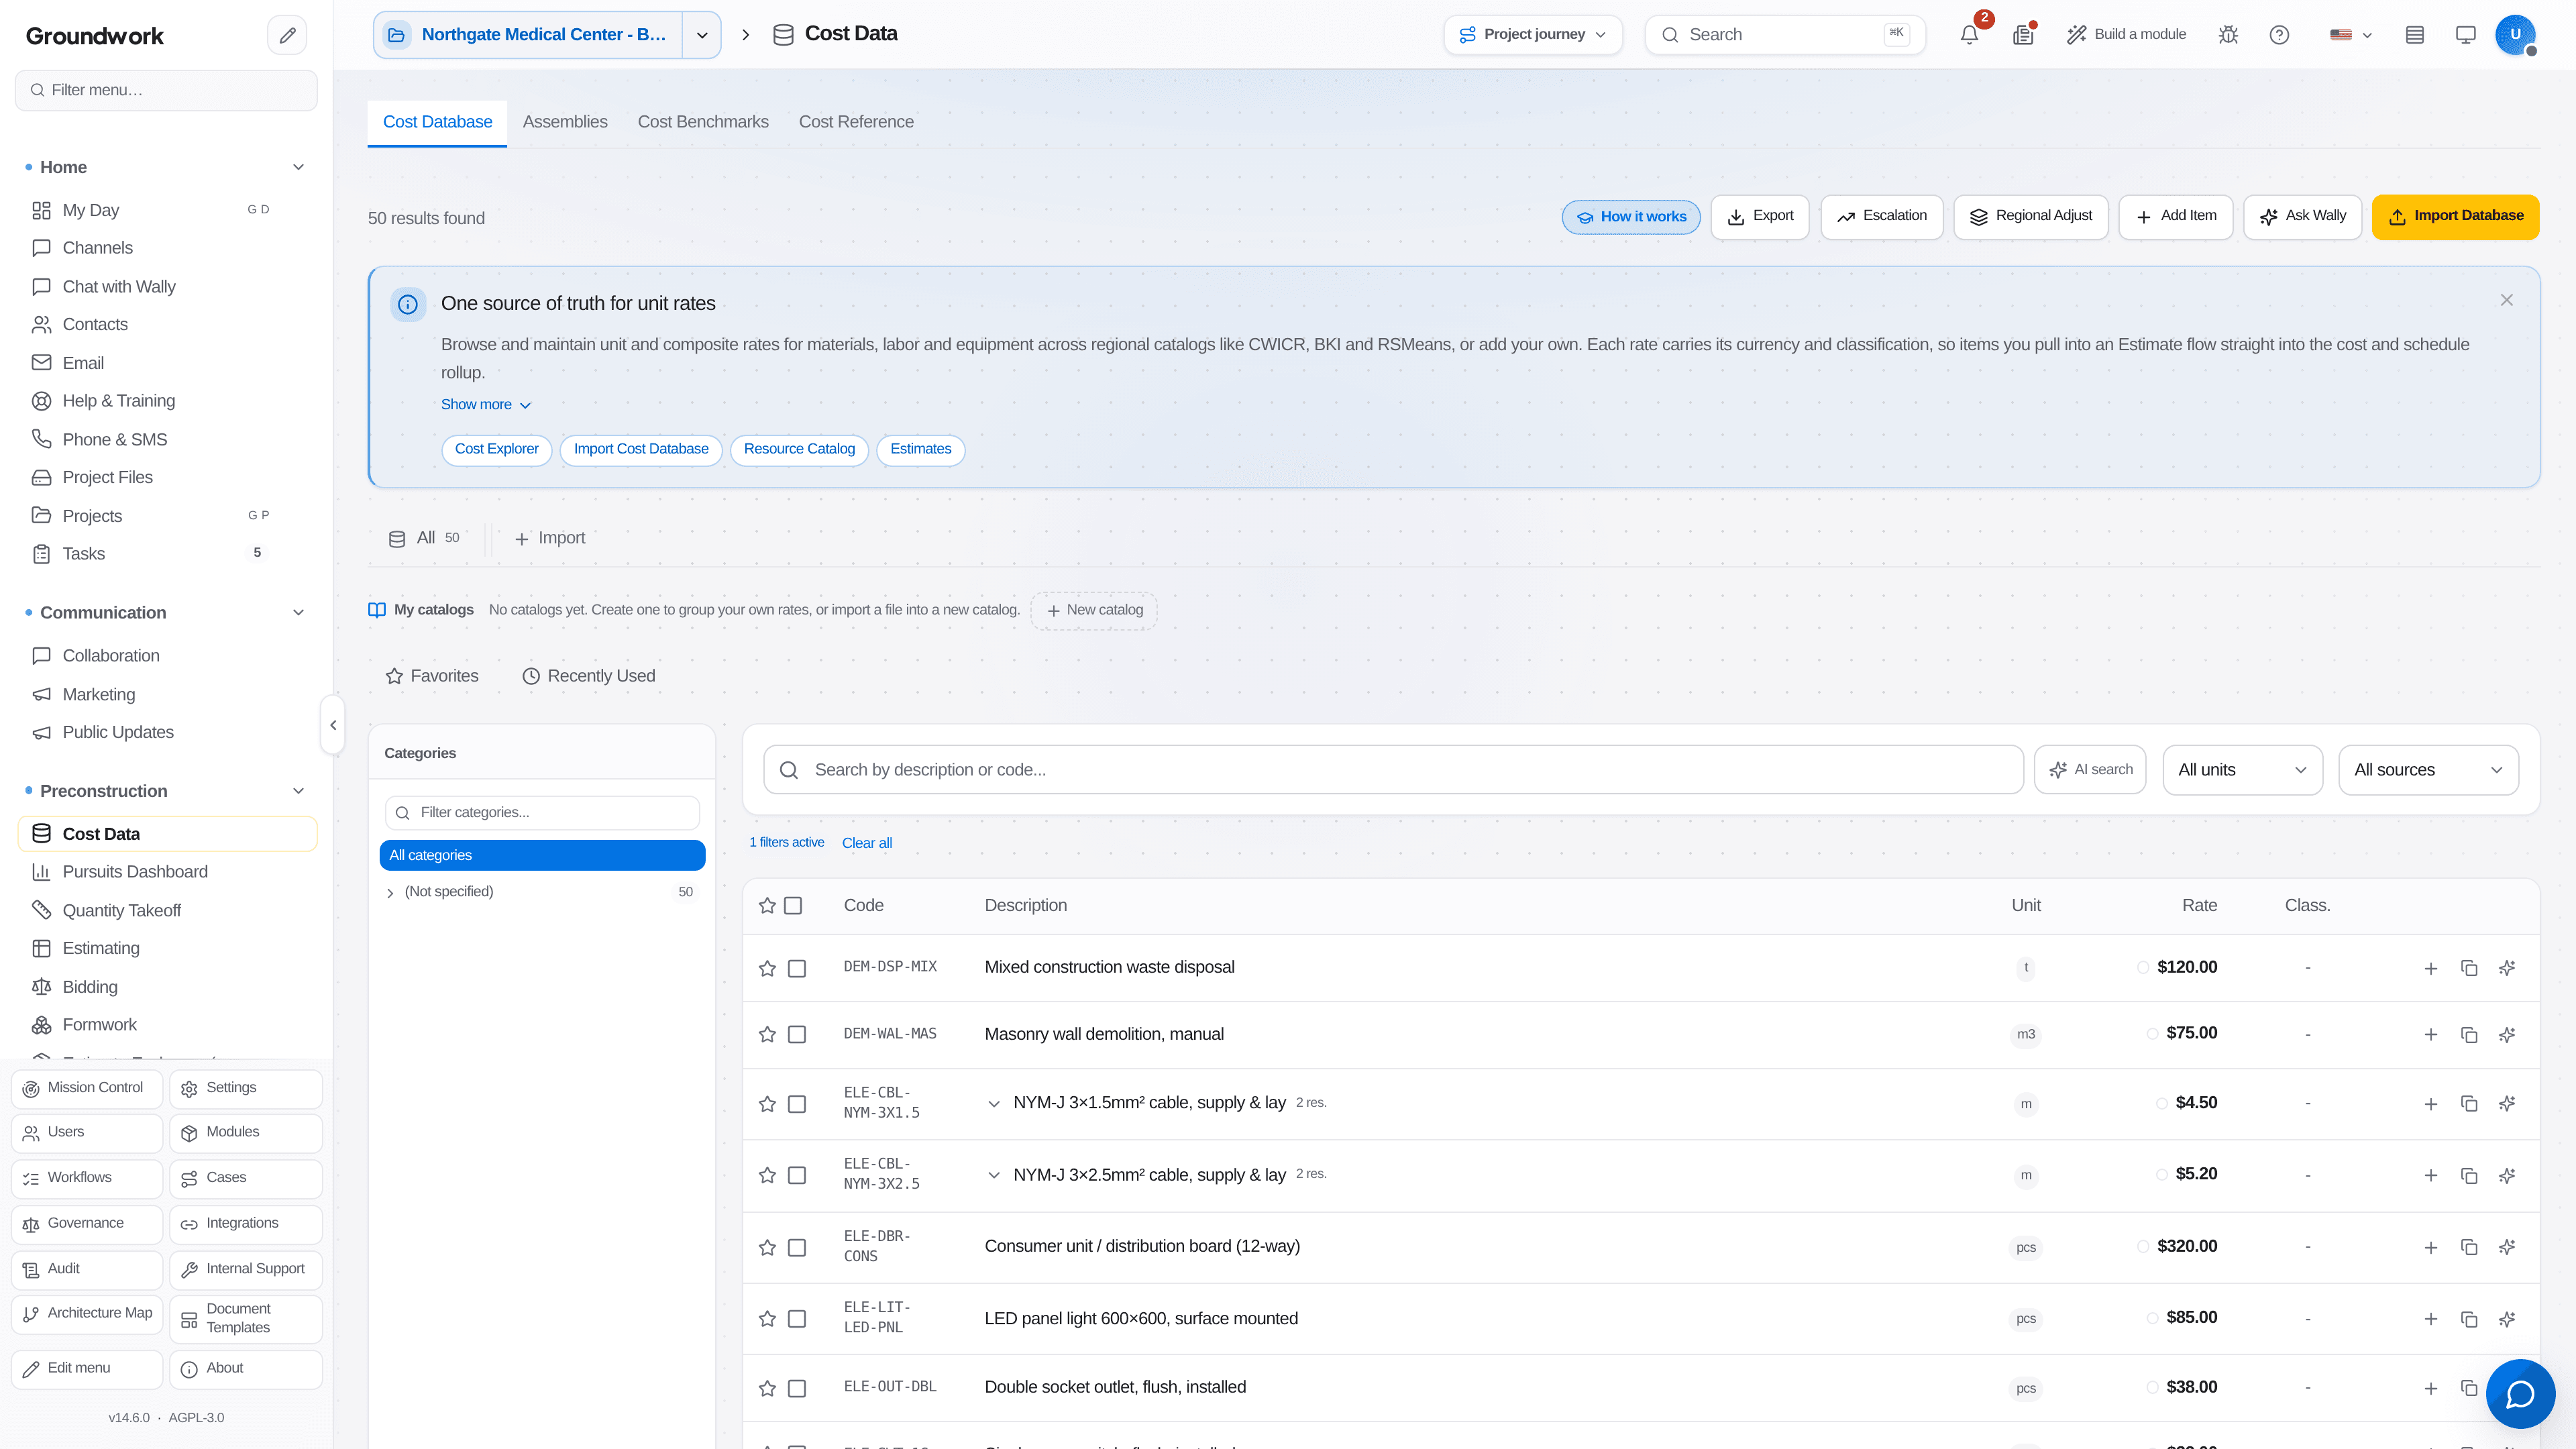Image resolution: width=2576 pixels, height=1449 pixels.
Task: Open the help question mark icon
Action: (2279, 35)
